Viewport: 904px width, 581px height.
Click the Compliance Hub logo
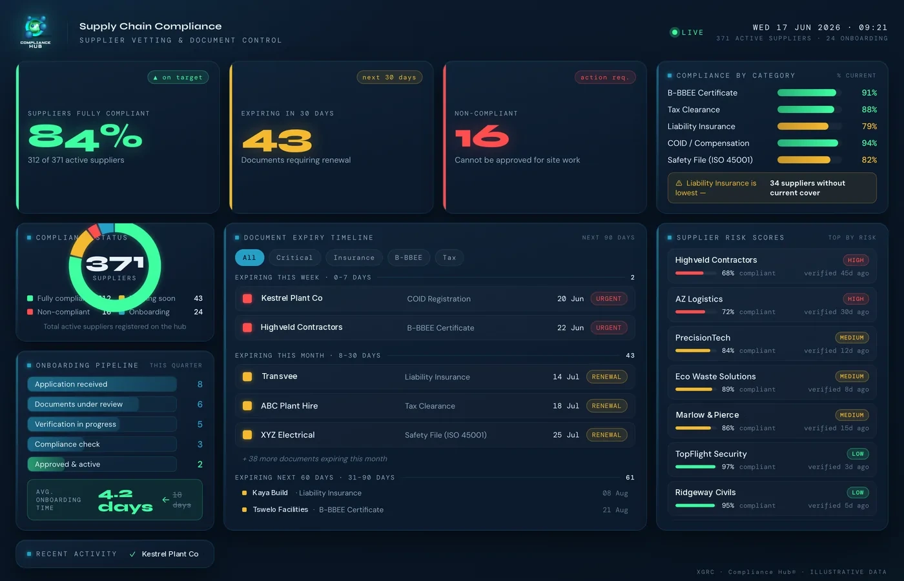(x=36, y=32)
